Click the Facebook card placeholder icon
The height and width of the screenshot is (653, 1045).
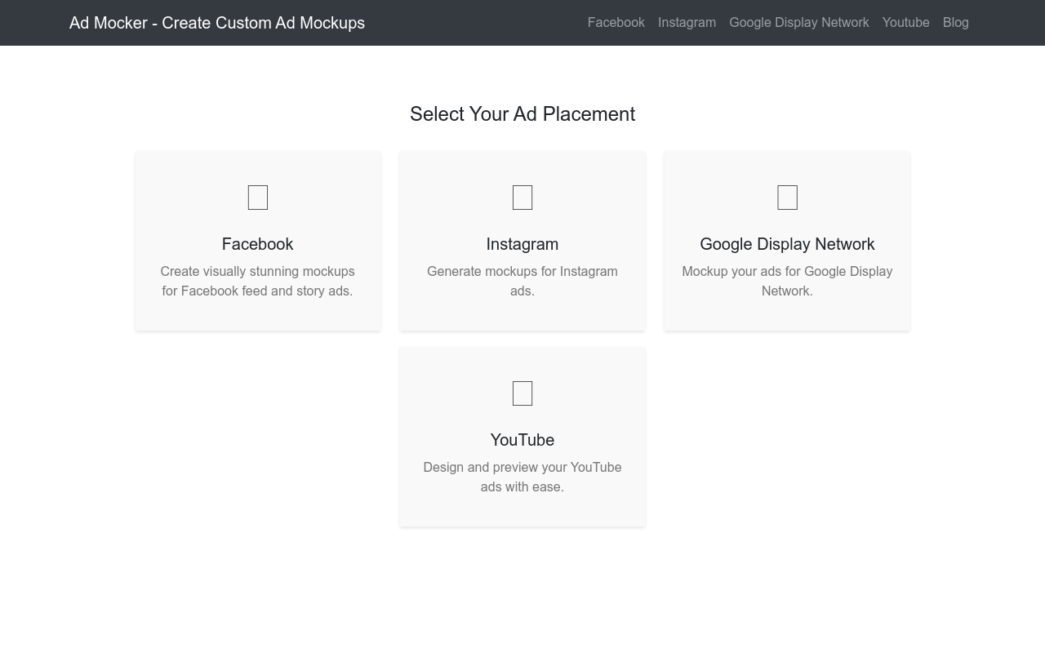(257, 198)
